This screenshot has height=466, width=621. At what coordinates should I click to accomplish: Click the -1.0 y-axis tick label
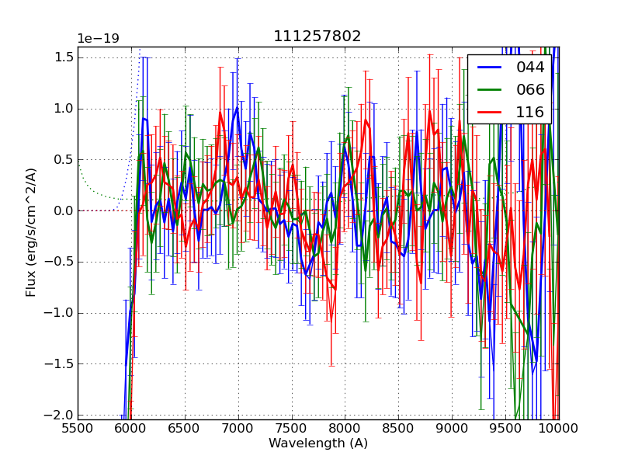(62, 313)
